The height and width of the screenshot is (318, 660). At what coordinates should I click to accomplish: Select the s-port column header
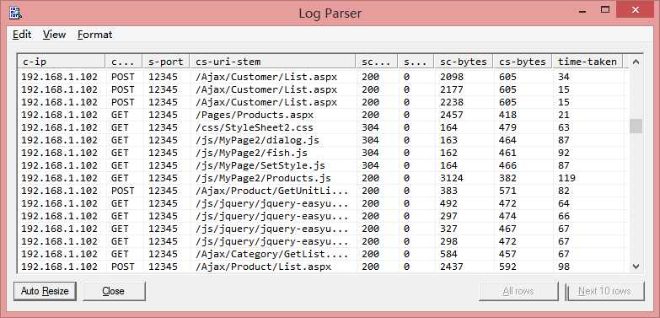(x=166, y=62)
